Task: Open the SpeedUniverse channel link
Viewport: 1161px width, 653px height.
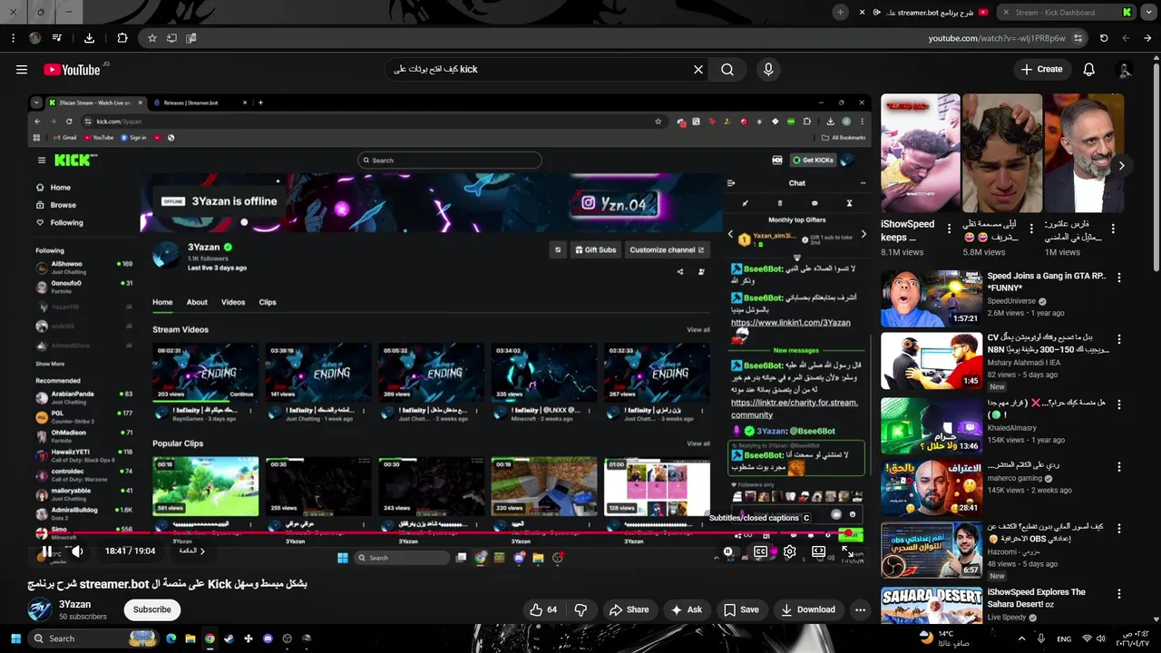Action: coord(1013,301)
